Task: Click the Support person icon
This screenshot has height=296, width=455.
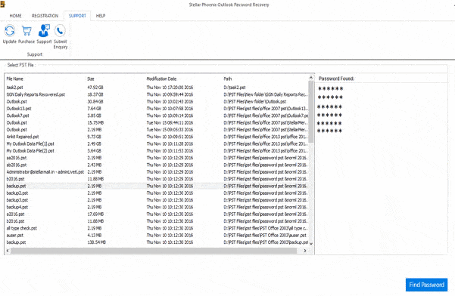Action: [x=44, y=31]
